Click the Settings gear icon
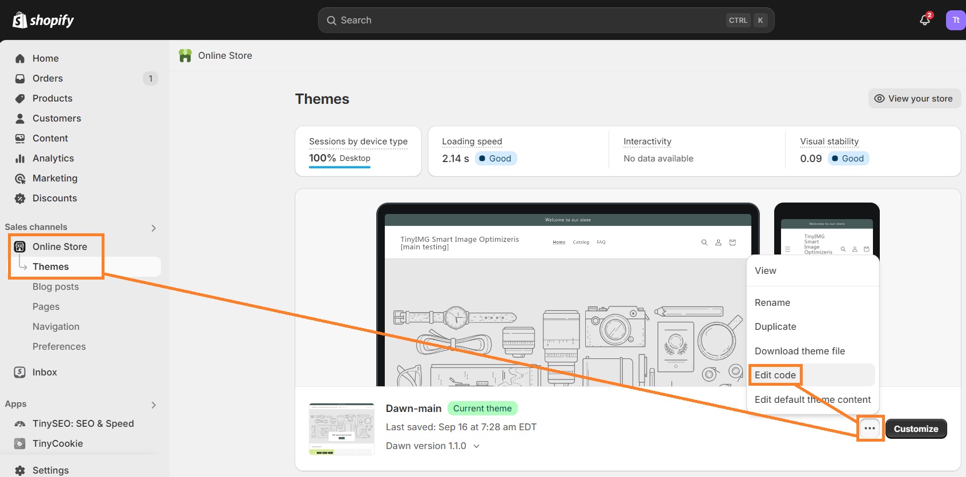The width and height of the screenshot is (966, 477). (20, 470)
